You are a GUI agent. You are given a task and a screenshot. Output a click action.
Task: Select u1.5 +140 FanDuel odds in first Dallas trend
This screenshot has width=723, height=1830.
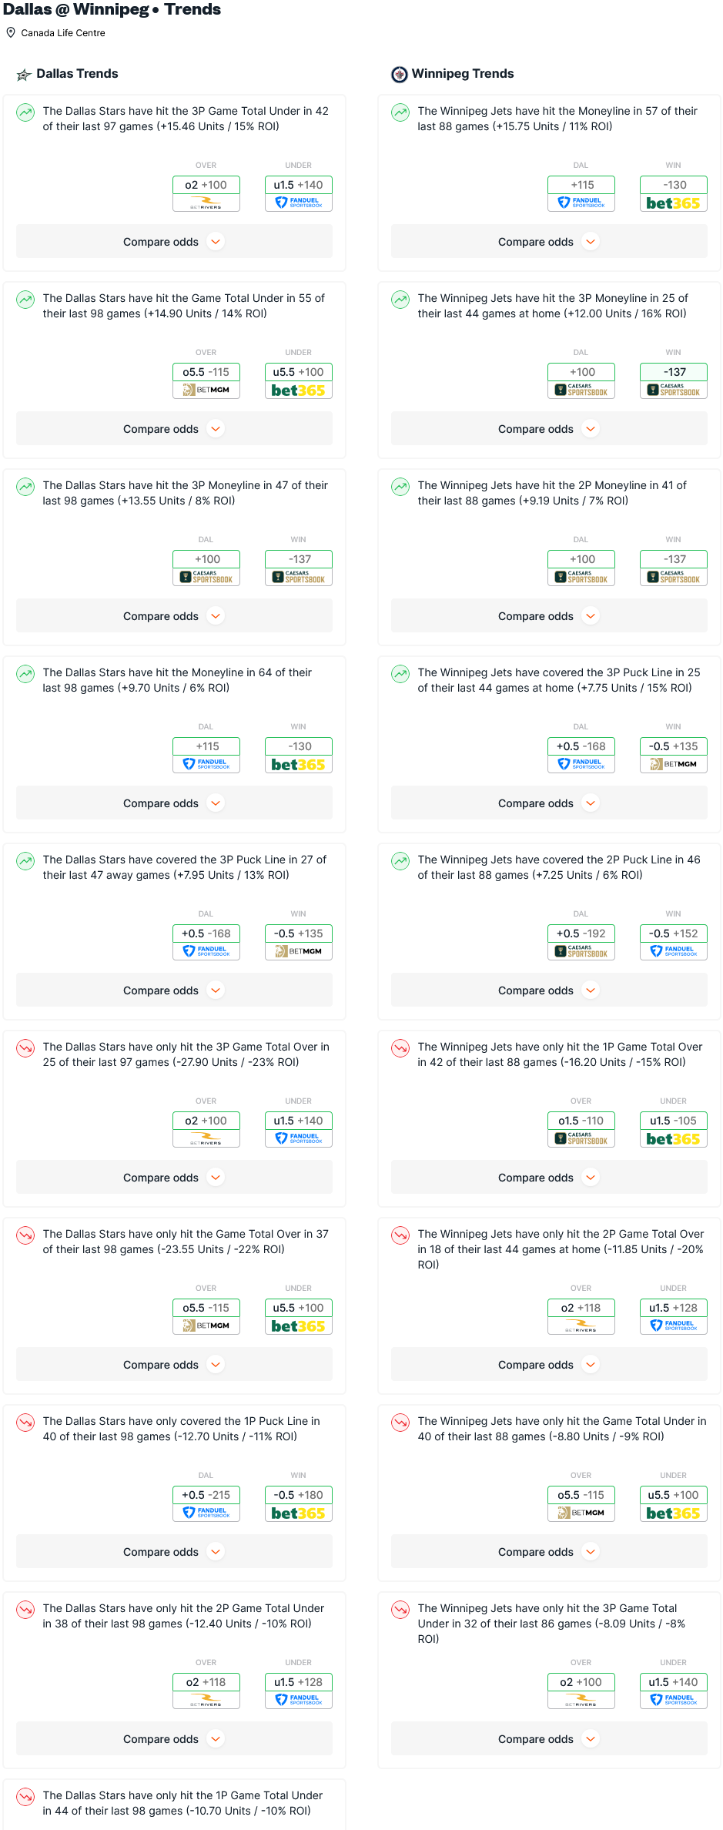tap(299, 193)
